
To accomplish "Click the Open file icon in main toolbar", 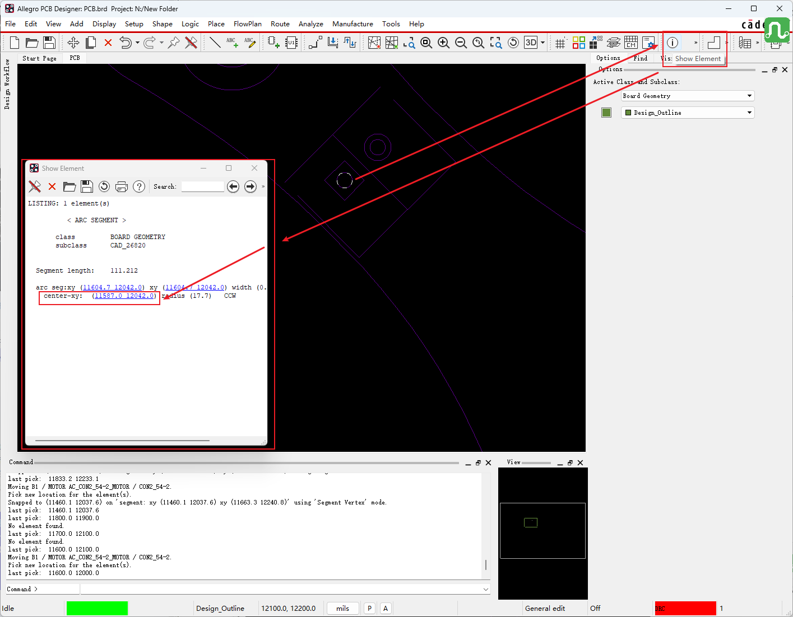I will tap(32, 43).
